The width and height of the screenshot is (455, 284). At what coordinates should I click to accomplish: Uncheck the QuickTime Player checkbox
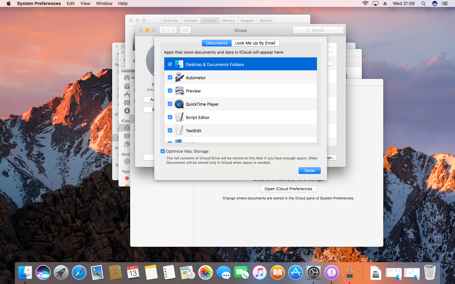pyautogui.click(x=170, y=104)
